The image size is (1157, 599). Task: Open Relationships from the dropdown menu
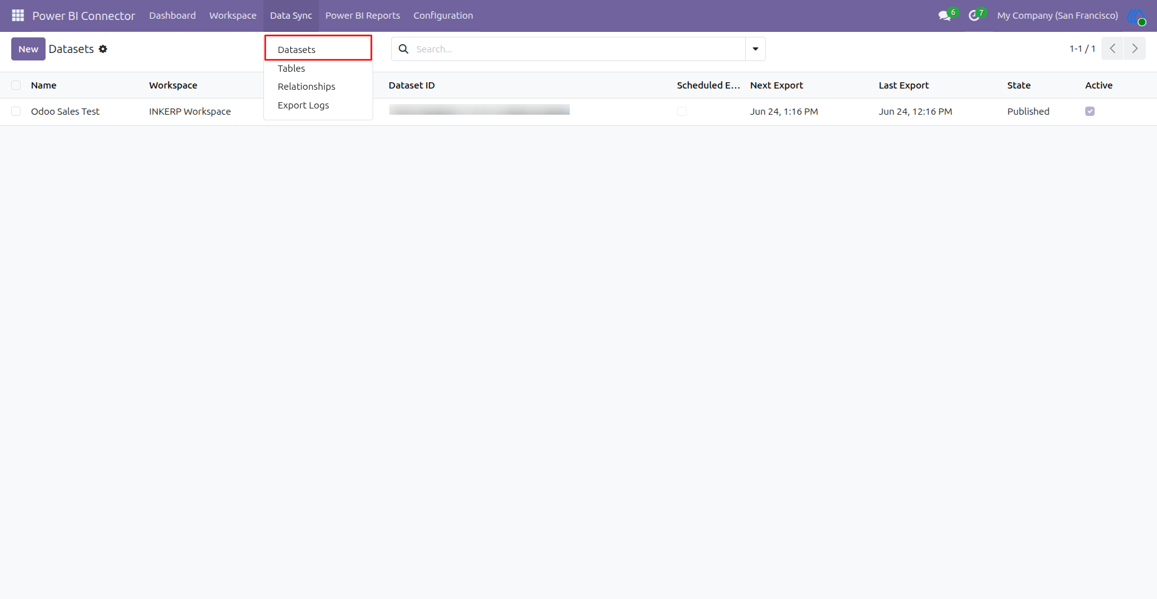(318, 87)
